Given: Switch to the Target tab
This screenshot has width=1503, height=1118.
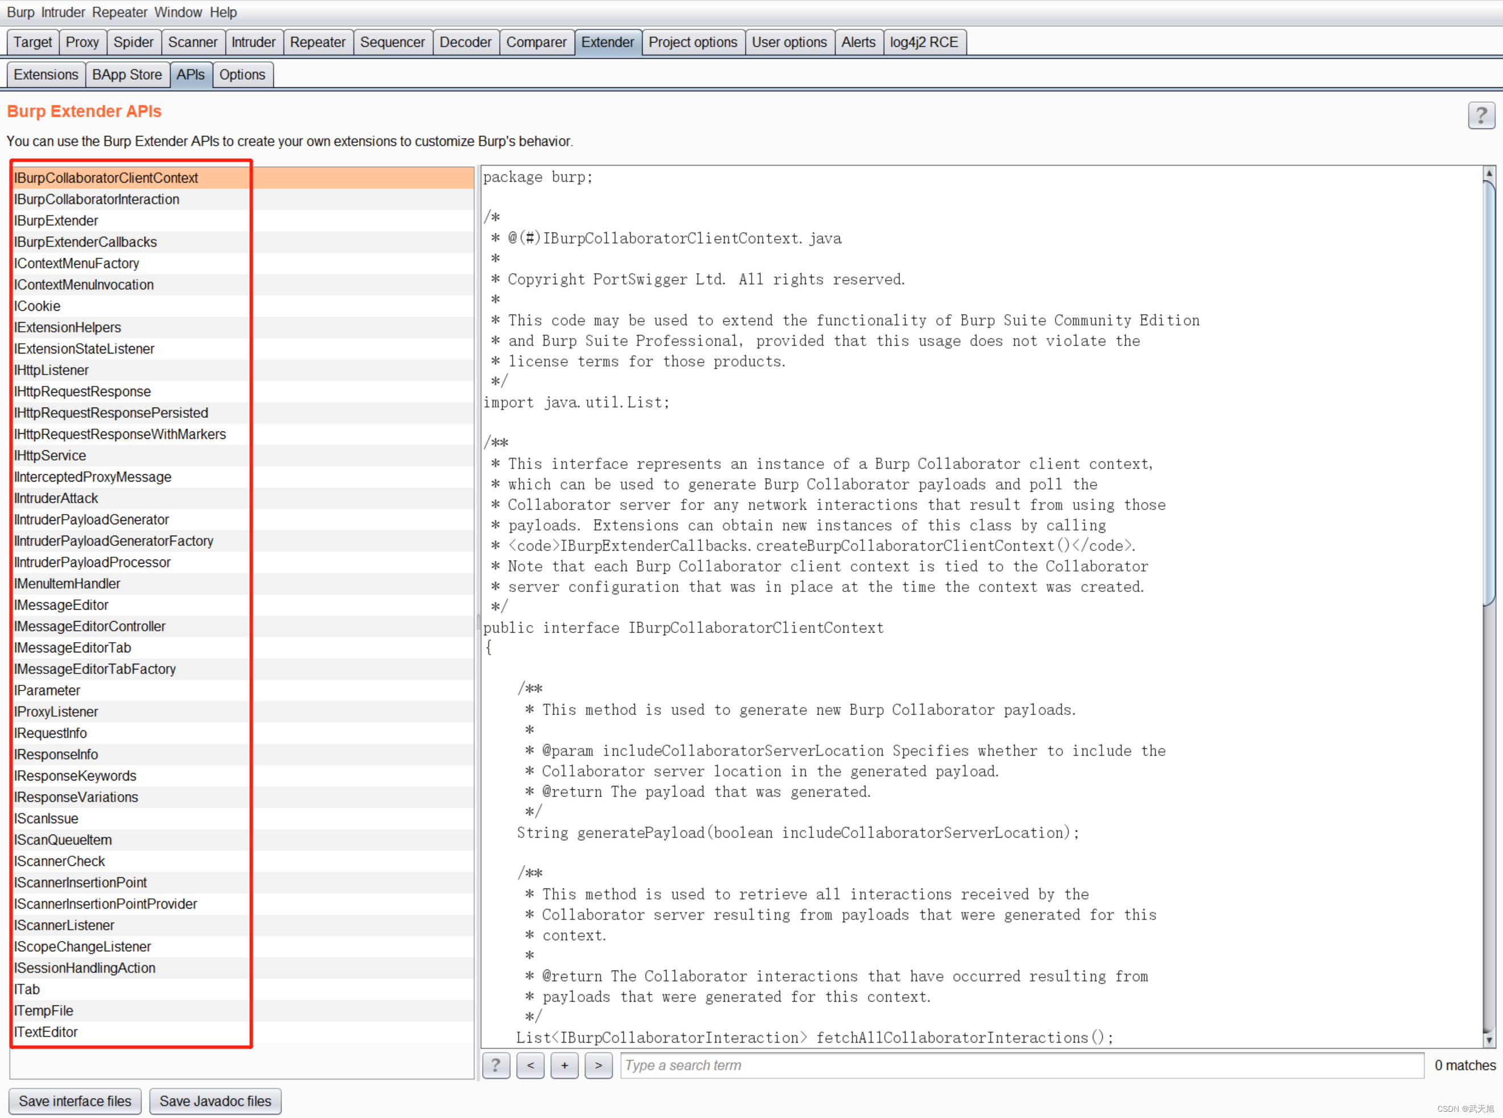Looking at the screenshot, I should (32, 42).
